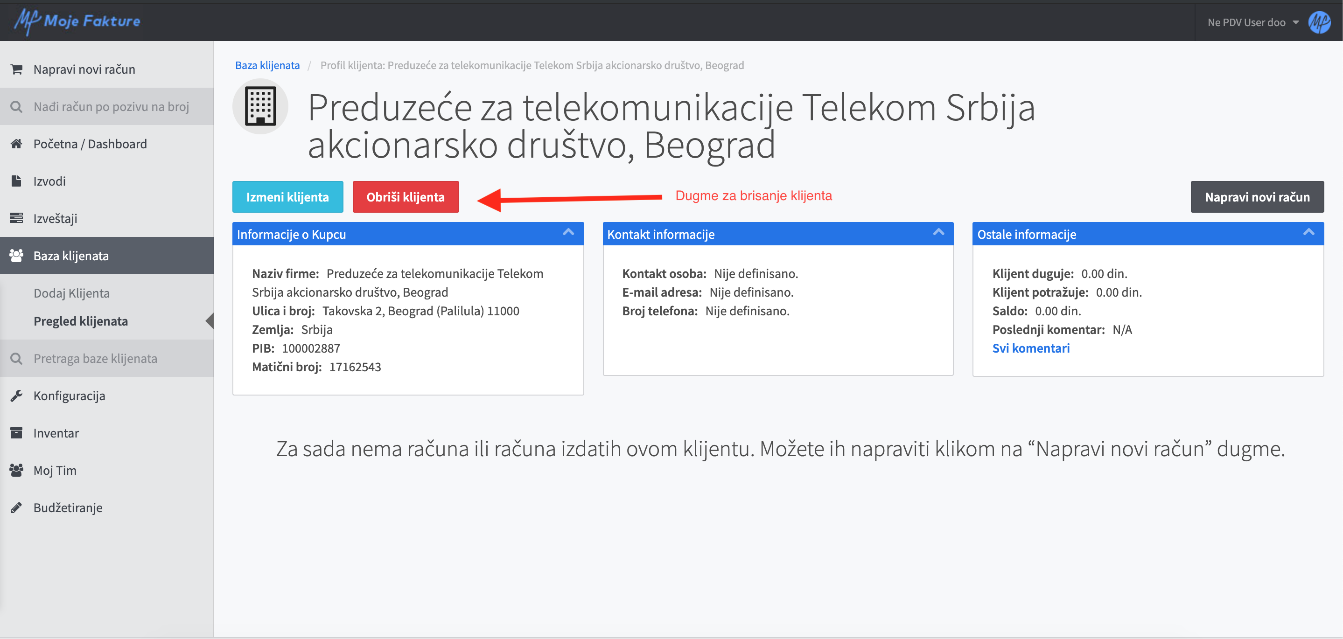
Task: Click the Izmeni klijenta button
Action: tap(288, 197)
